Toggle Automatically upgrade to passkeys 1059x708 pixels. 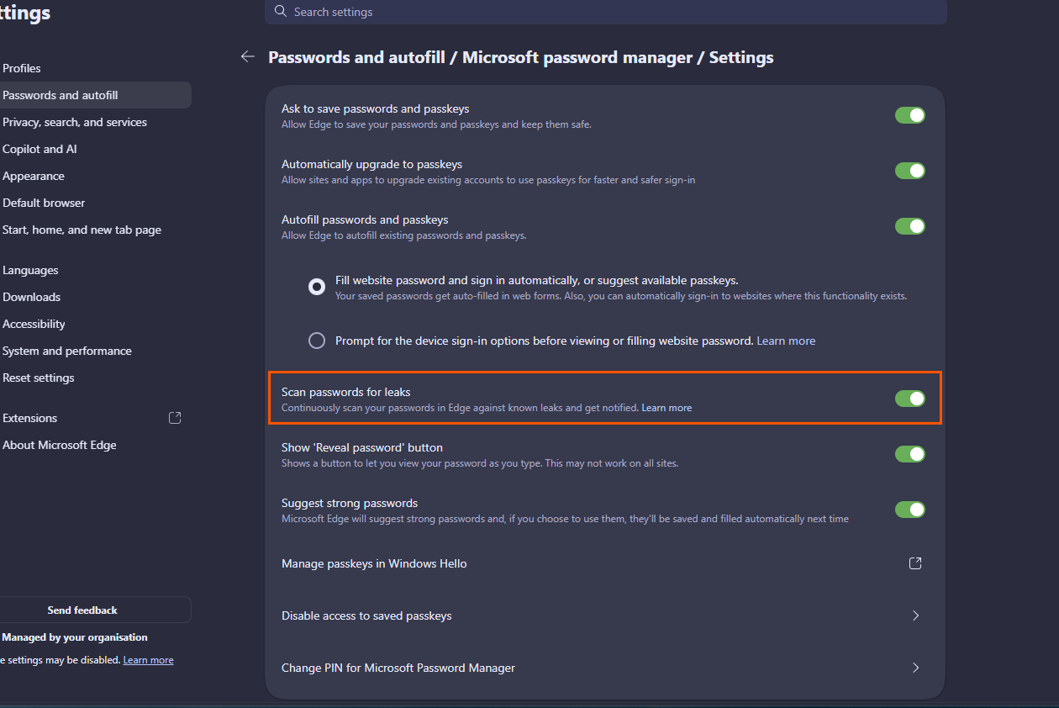[x=909, y=171]
